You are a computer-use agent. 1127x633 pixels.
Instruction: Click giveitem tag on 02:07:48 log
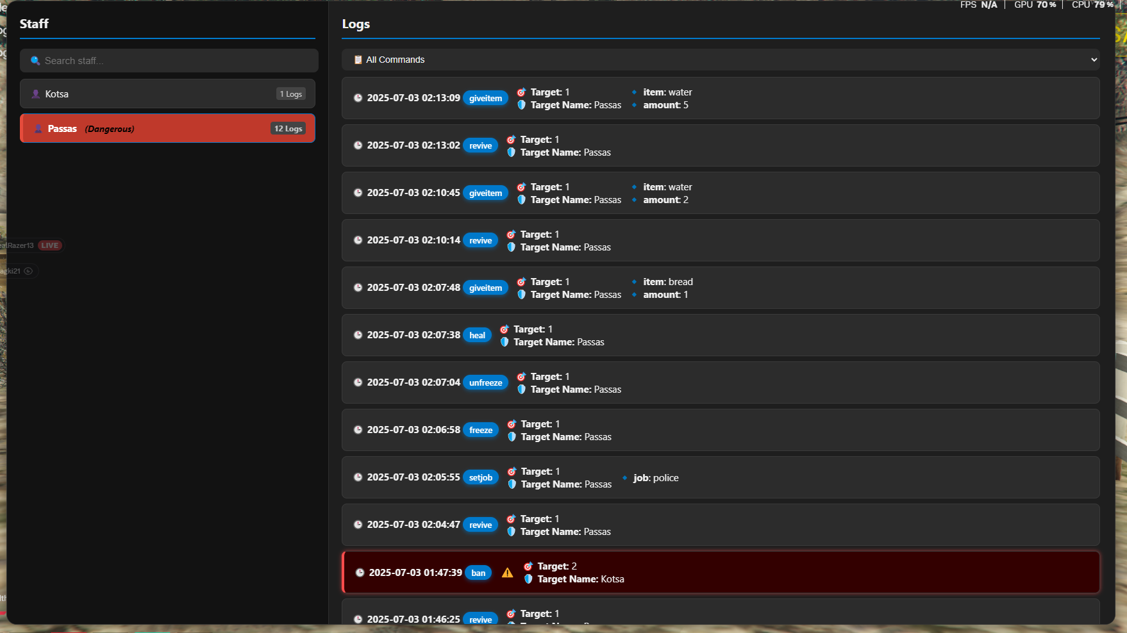point(486,288)
